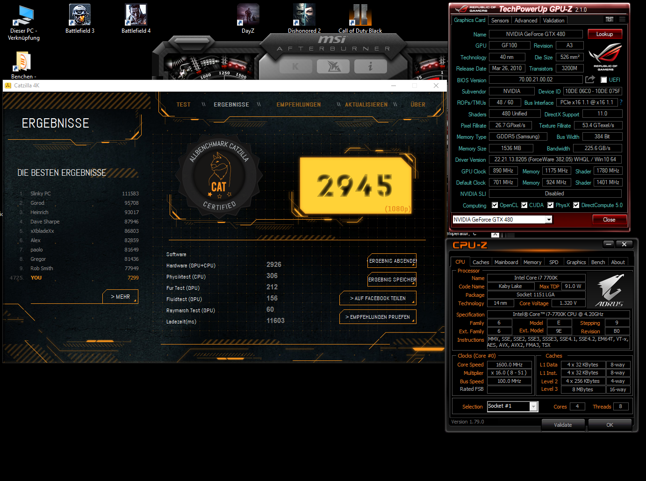Click the Afterburner Kombustor K button
Viewport: 646px width, 481px height.
pos(295,66)
